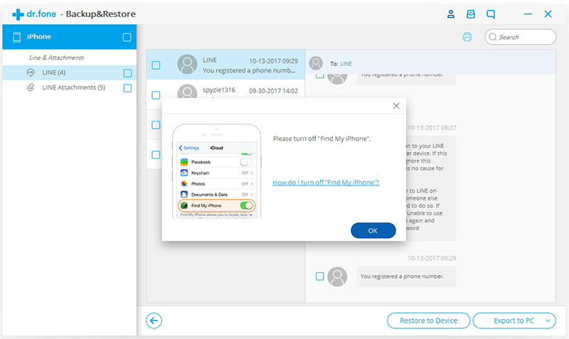
Task: Select LINE (4) in the sidebar
Action: 70,72
